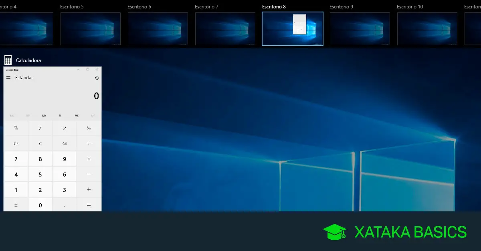Click the MC memory clear button

click(x=12, y=115)
